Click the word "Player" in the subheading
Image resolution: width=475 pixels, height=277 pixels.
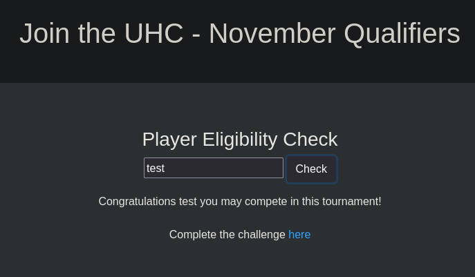pyautogui.click(x=169, y=140)
